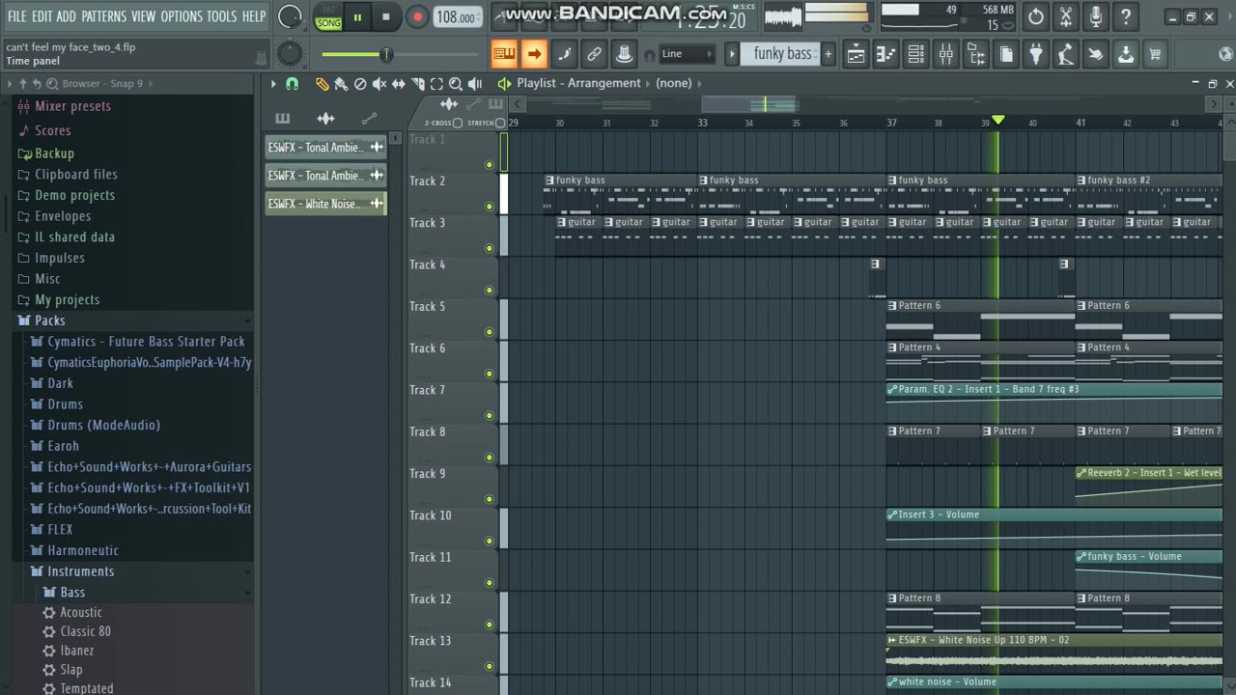This screenshot has width=1236, height=695.
Task: Mute Track 13 using its green dot
Action: point(490,666)
